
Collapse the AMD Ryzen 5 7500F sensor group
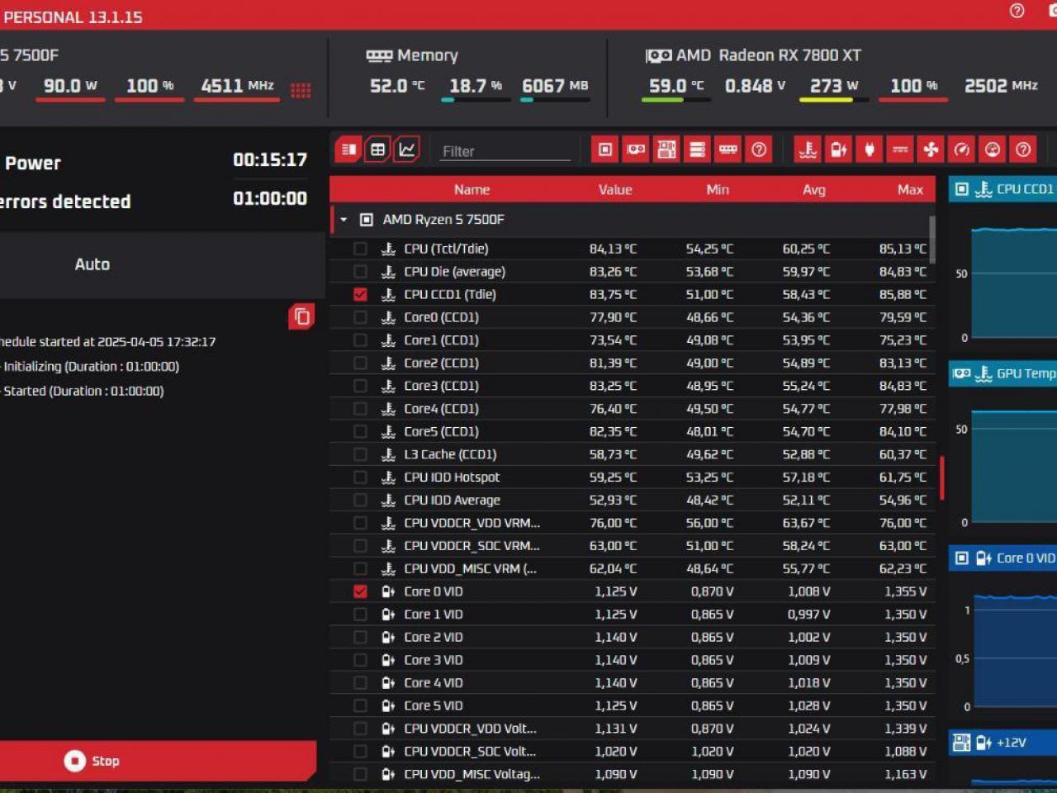point(344,220)
